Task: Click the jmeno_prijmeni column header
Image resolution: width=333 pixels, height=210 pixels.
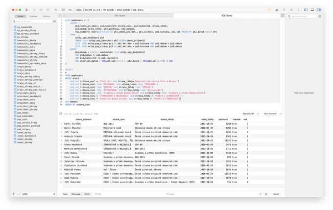Action: pos(83,119)
